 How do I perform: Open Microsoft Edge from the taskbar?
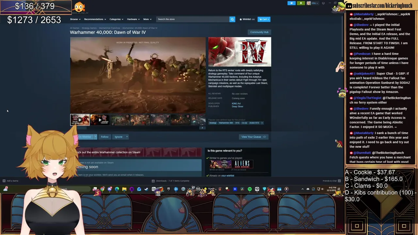click(x=117, y=189)
